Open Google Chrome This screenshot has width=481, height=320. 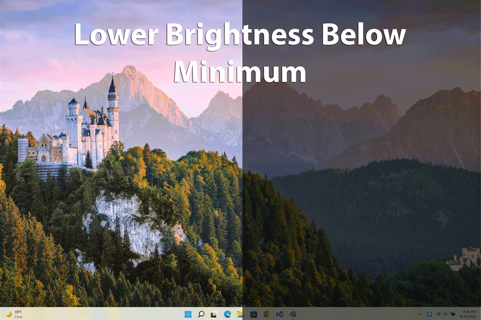coord(267,314)
